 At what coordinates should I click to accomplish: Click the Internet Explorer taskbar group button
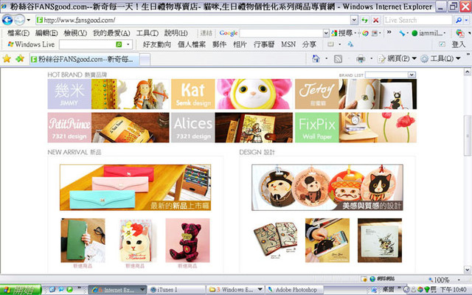(x=118, y=290)
